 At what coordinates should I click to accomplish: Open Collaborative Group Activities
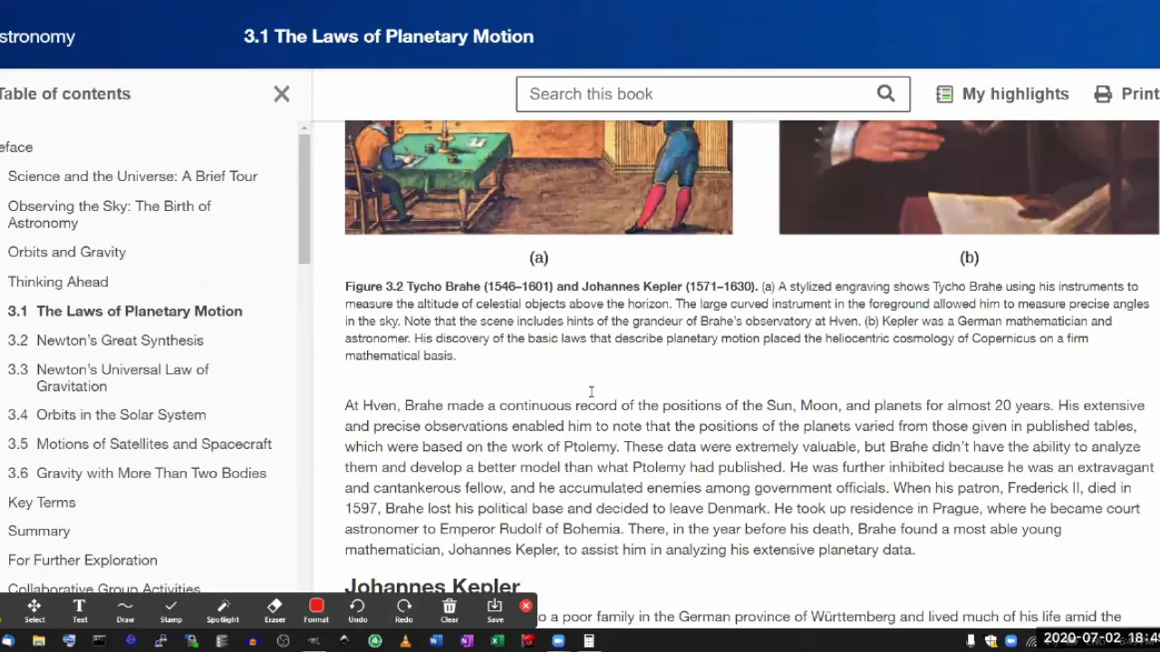tap(104, 588)
